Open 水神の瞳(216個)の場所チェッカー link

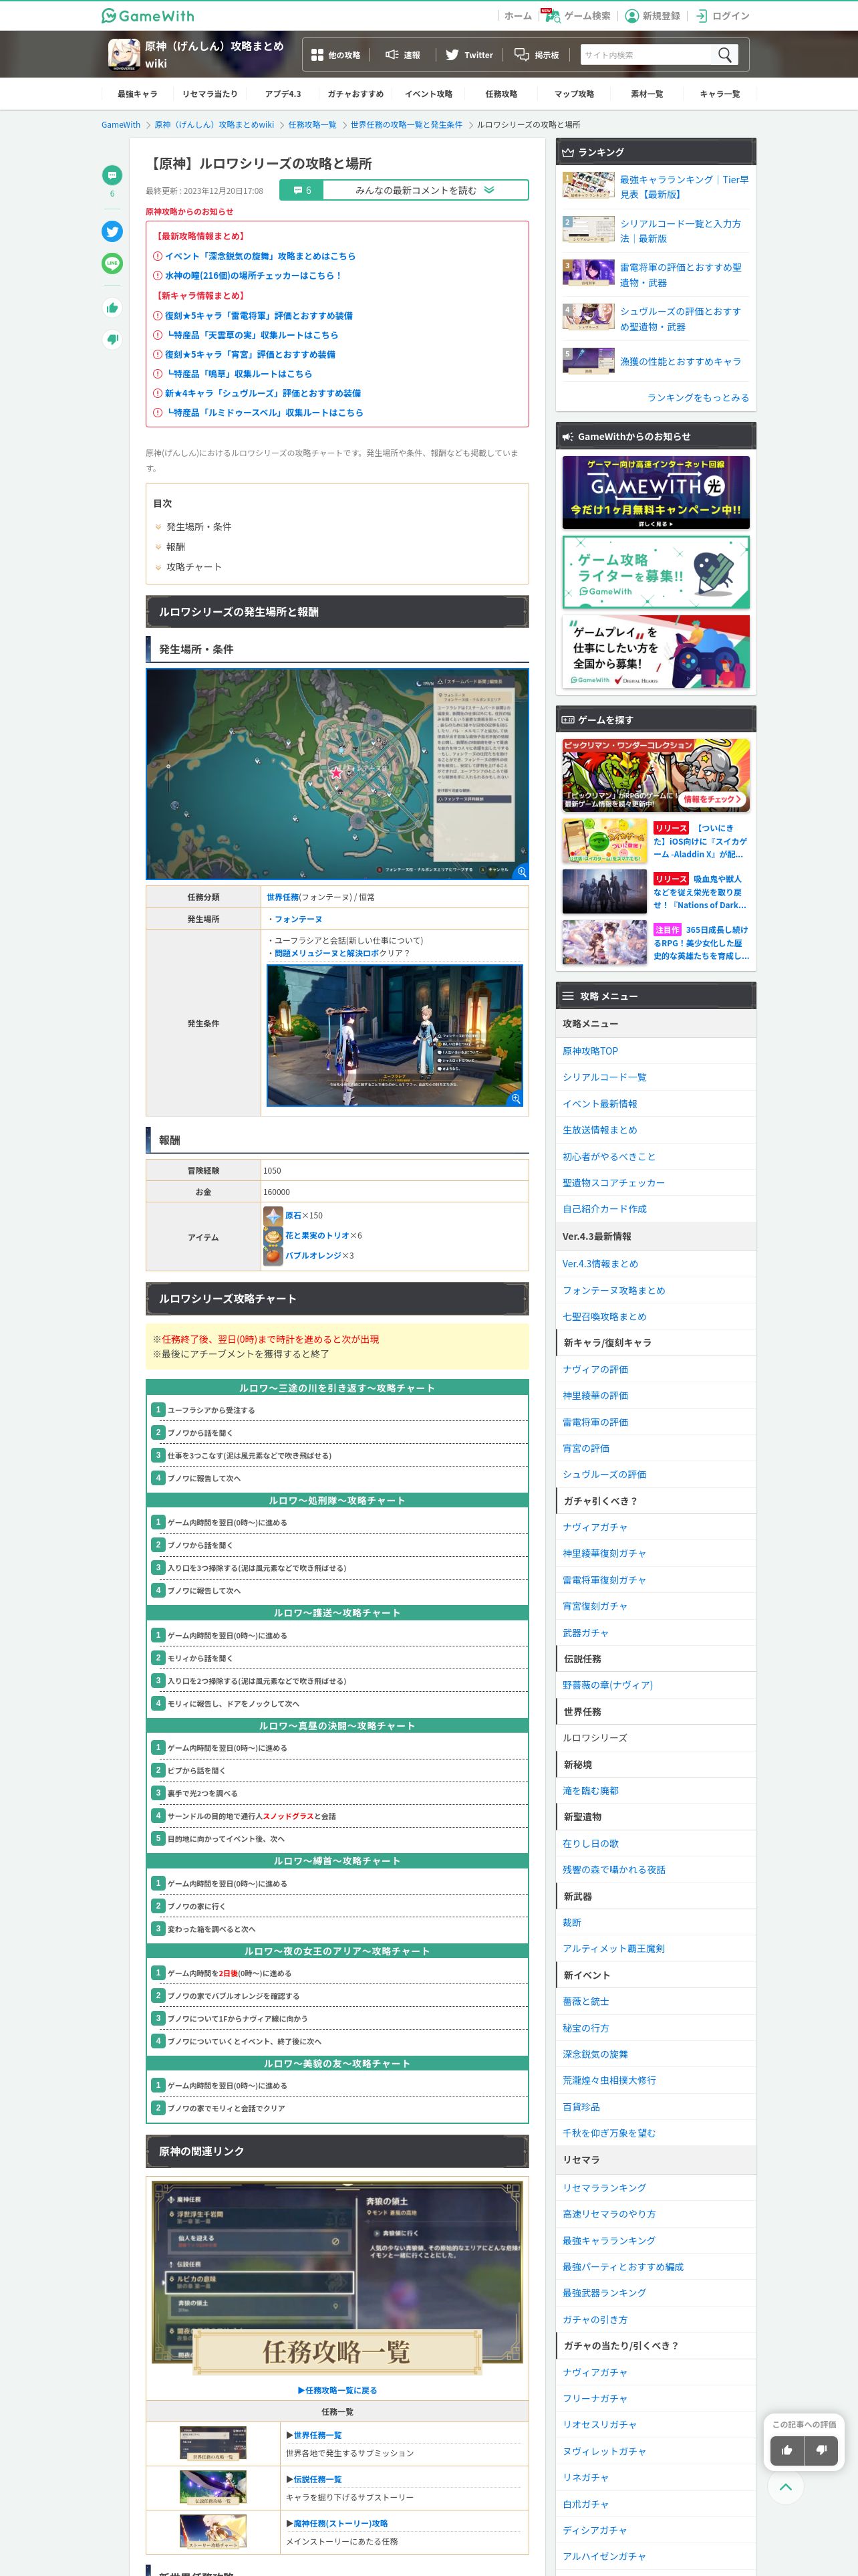click(x=253, y=276)
